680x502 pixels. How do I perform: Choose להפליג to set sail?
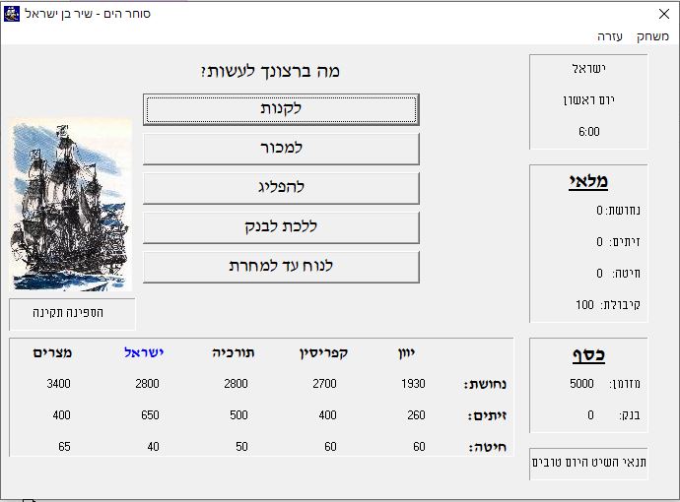point(281,188)
